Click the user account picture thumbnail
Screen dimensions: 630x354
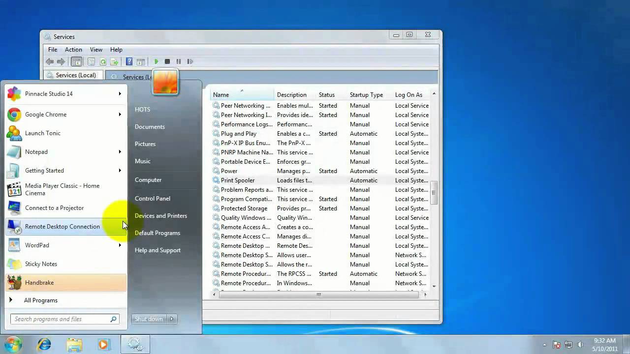165,82
